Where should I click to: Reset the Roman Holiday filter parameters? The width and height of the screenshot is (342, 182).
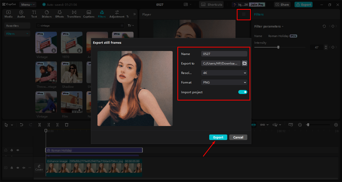tap(324, 26)
